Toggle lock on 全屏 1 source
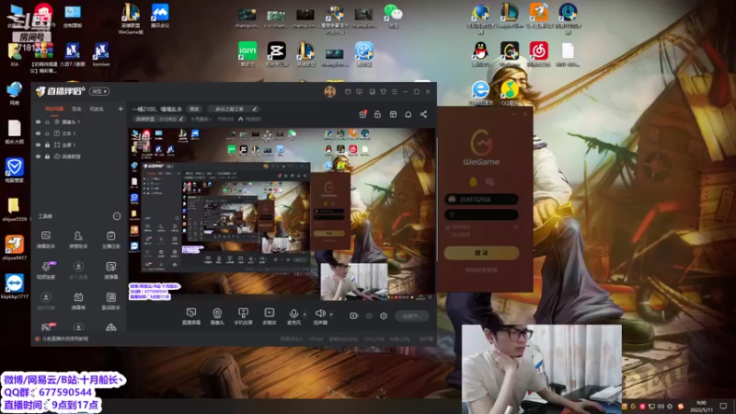736x414 pixels. coord(47,145)
